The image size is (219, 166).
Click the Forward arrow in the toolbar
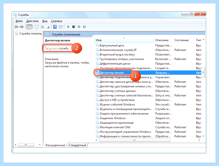(22, 27)
